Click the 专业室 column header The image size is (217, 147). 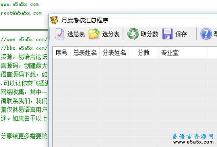click(183, 53)
